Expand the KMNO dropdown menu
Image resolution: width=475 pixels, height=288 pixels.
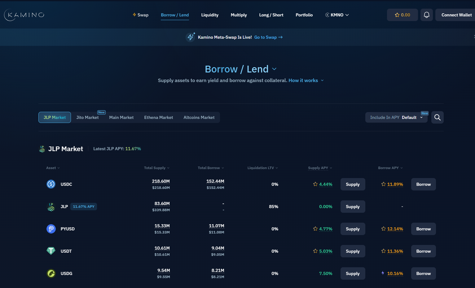pyautogui.click(x=337, y=15)
